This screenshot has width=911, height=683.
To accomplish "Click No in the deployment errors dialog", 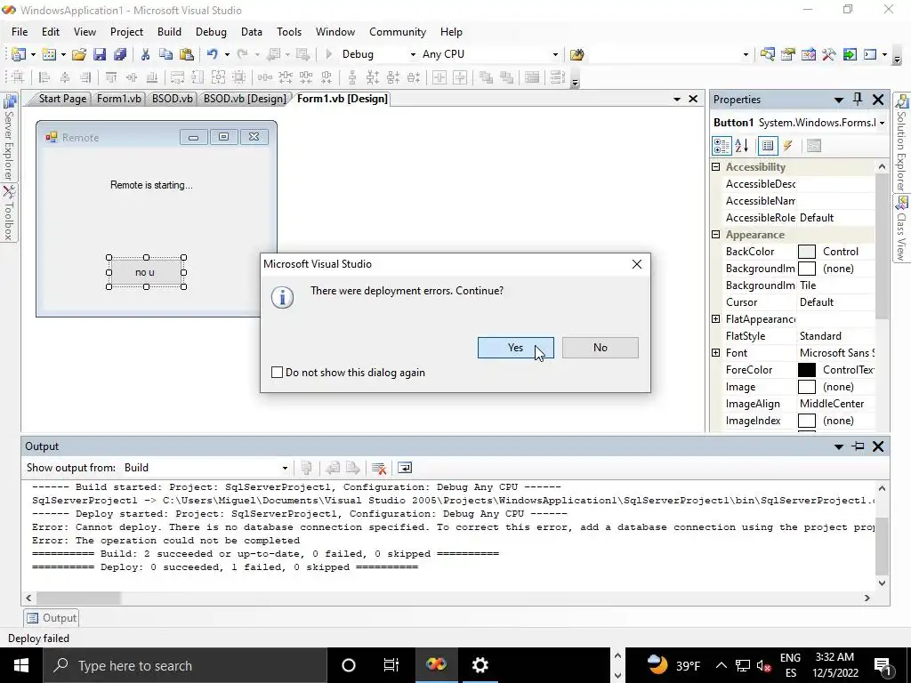I will pos(601,348).
